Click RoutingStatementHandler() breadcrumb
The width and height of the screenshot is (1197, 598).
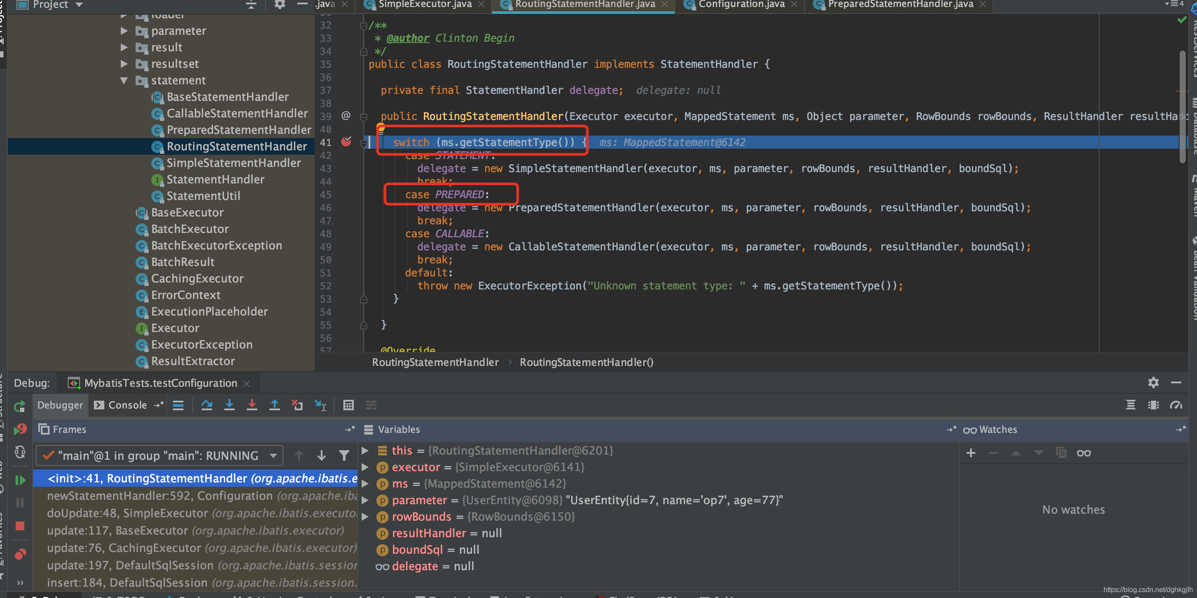[x=586, y=362]
